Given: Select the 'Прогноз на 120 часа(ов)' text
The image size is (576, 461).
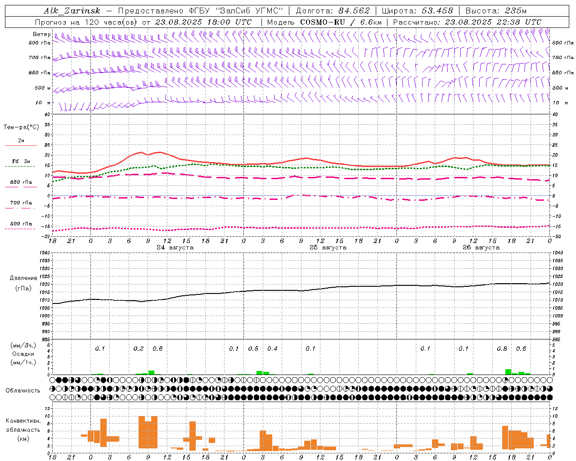Looking at the screenshot, I should 86,22.
